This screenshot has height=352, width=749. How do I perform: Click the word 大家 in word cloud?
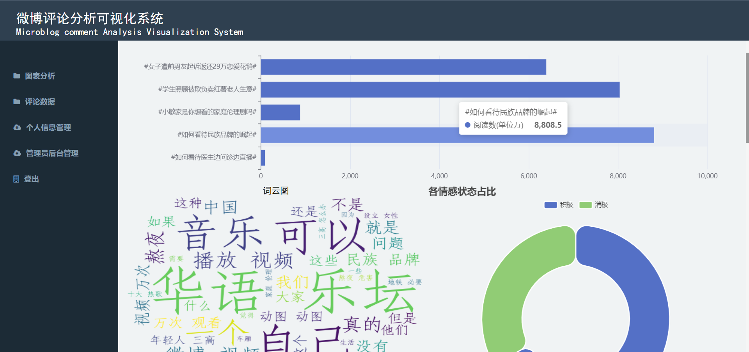pyautogui.click(x=290, y=297)
